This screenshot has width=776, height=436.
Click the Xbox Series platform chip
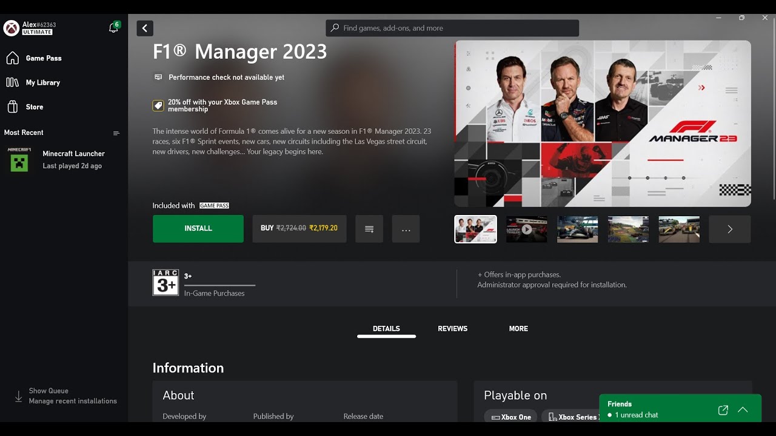tap(570, 417)
